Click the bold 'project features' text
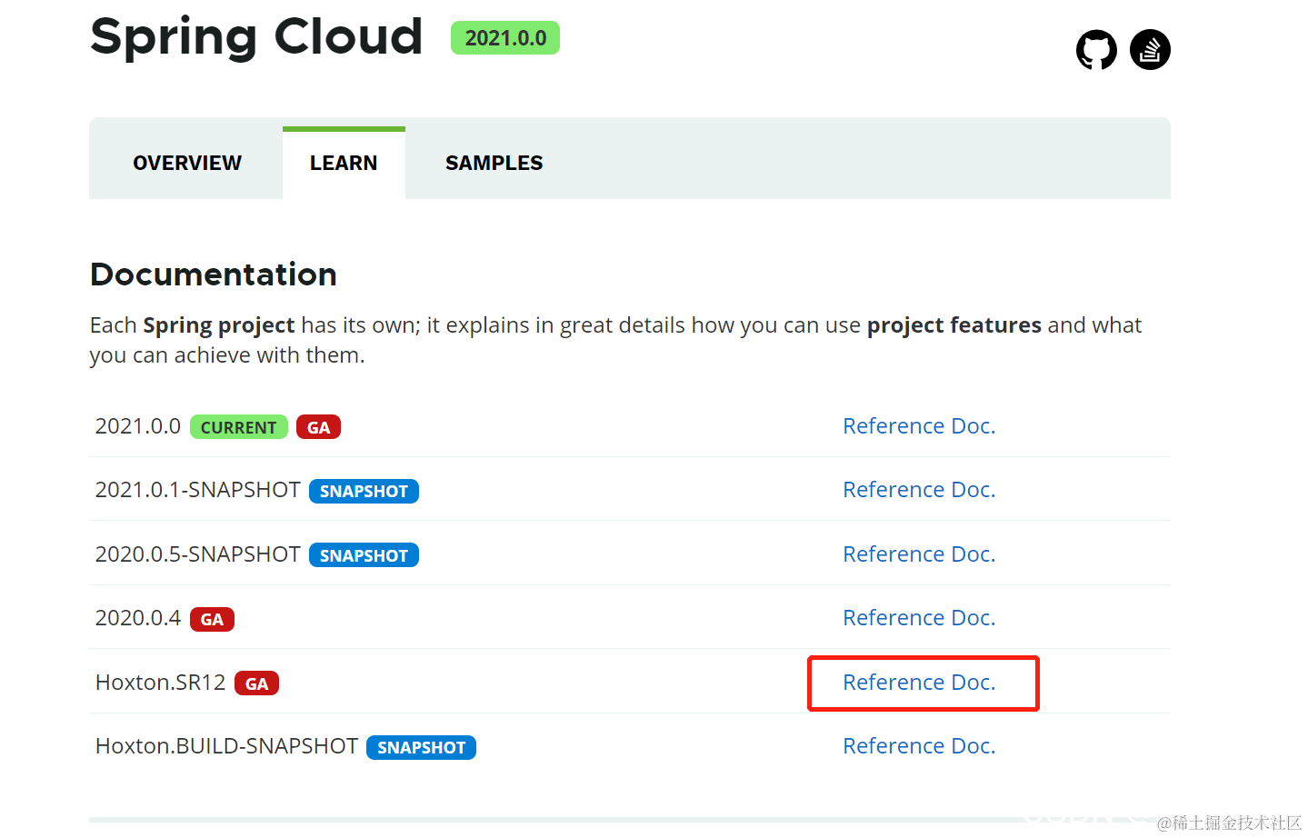Screen dimensions: 1308x838 (x=954, y=325)
